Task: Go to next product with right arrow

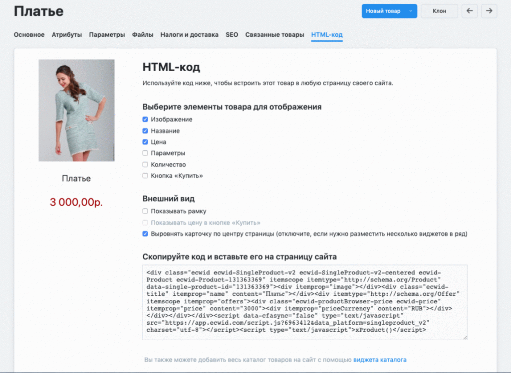Action: pyautogui.click(x=489, y=11)
